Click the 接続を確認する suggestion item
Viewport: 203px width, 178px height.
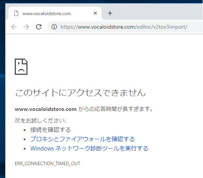coord(50,130)
